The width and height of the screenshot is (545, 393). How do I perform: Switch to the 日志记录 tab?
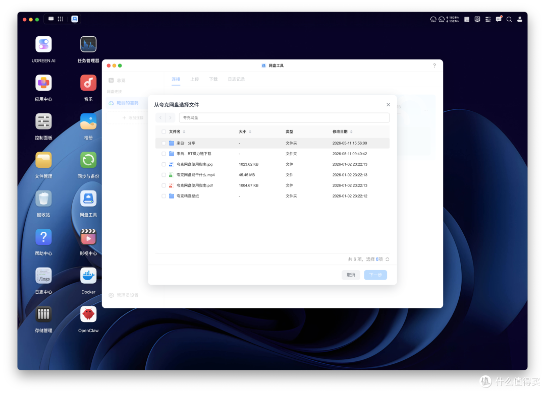[236, 79]
